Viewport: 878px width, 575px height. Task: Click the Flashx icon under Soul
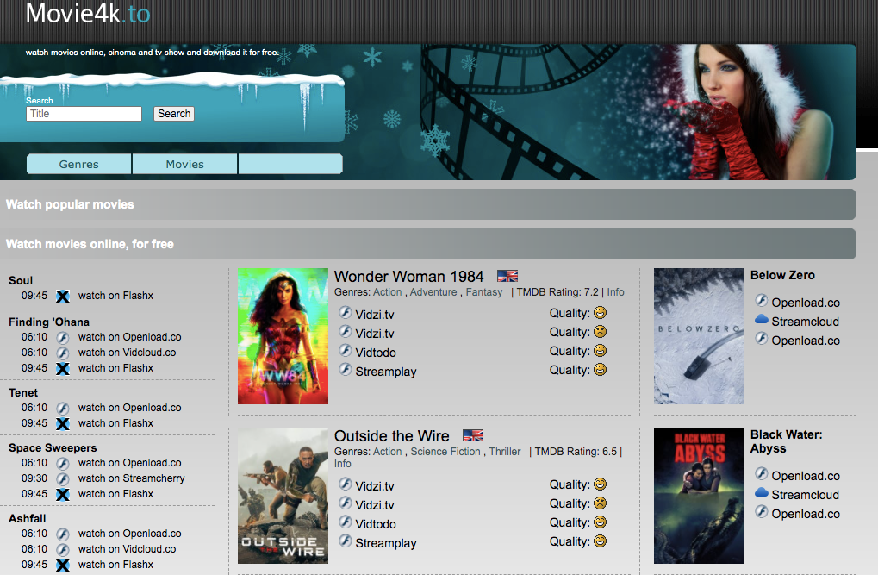63,296
